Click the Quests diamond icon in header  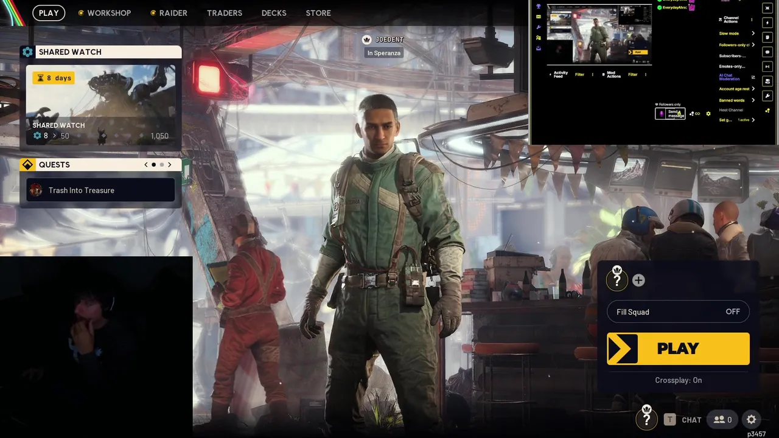pos(27,165)
